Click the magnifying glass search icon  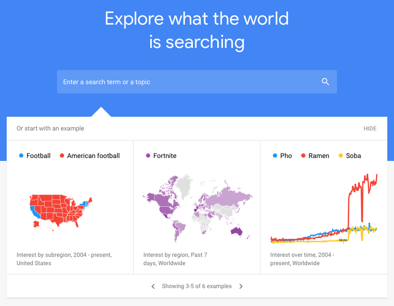click(x=325, y=82)
